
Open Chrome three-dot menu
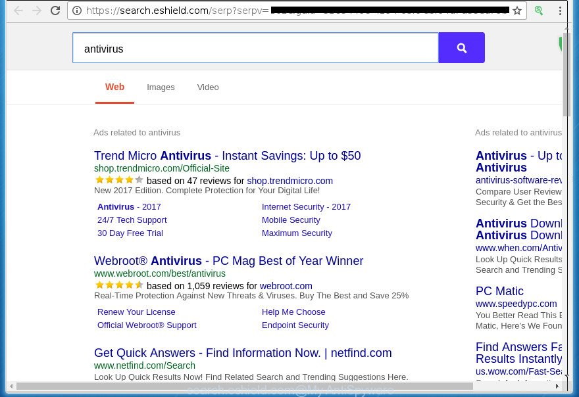click(560, 11)
